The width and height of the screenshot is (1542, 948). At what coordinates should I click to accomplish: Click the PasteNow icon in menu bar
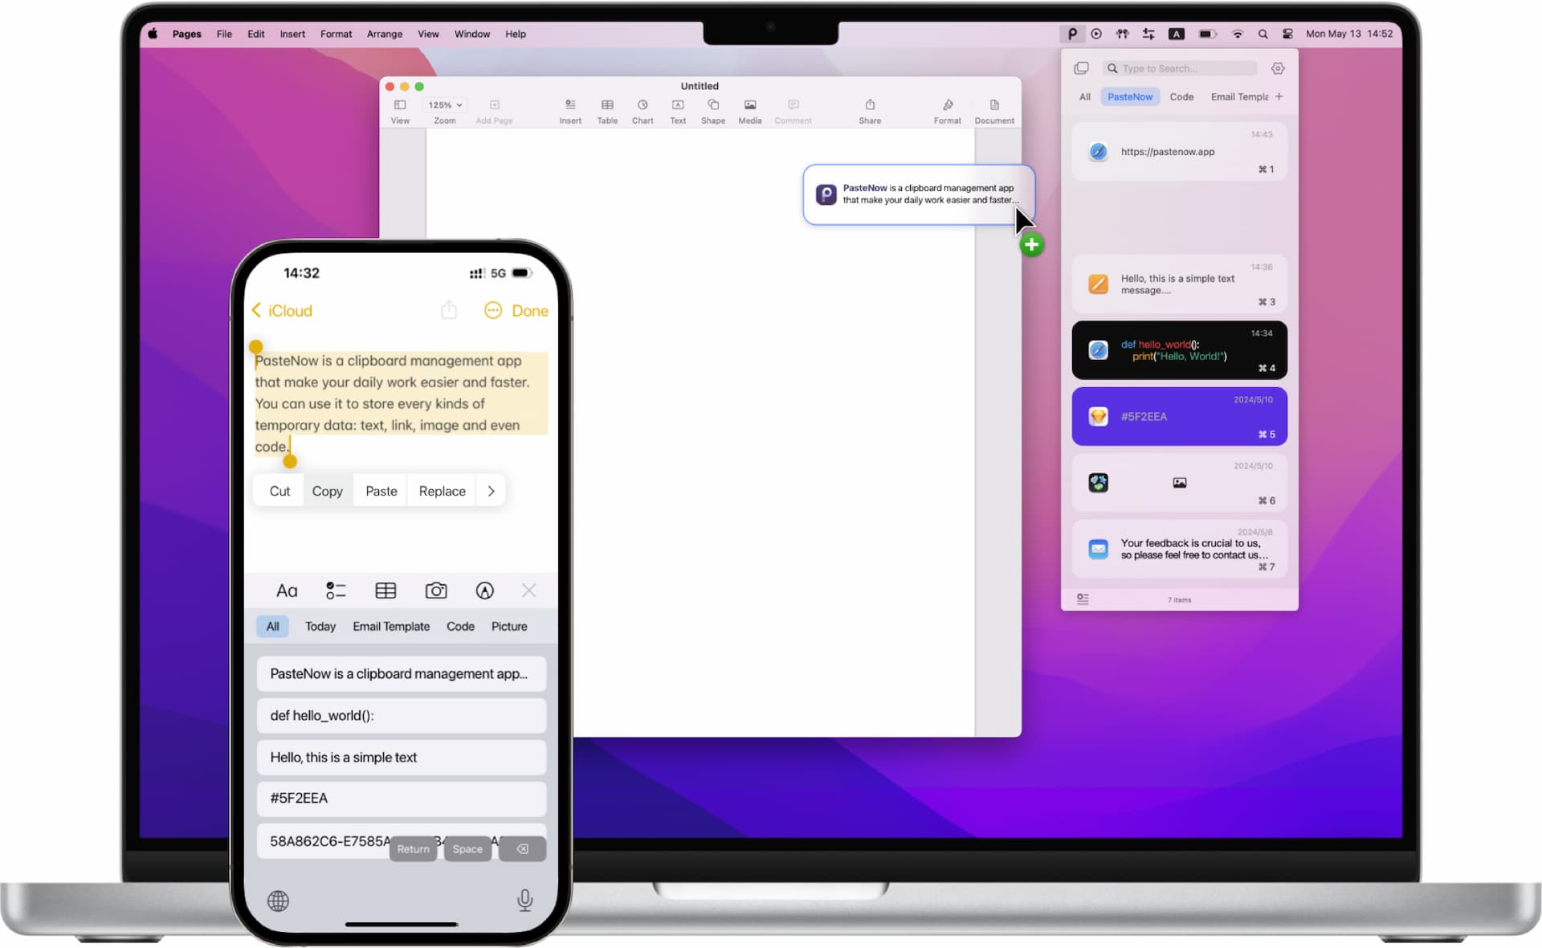tap(1071, 34)
